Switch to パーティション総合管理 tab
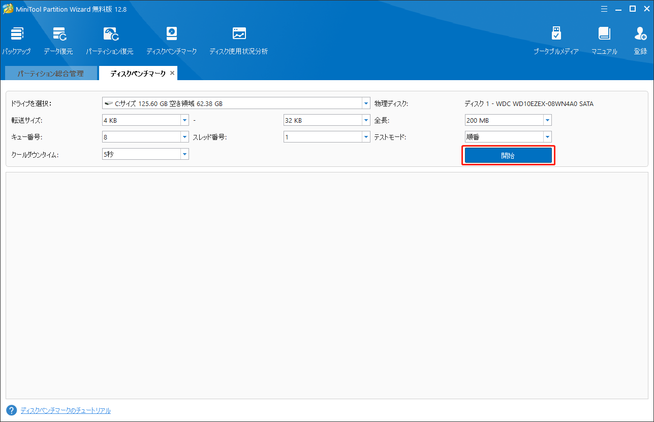 [x=50, y=74]
